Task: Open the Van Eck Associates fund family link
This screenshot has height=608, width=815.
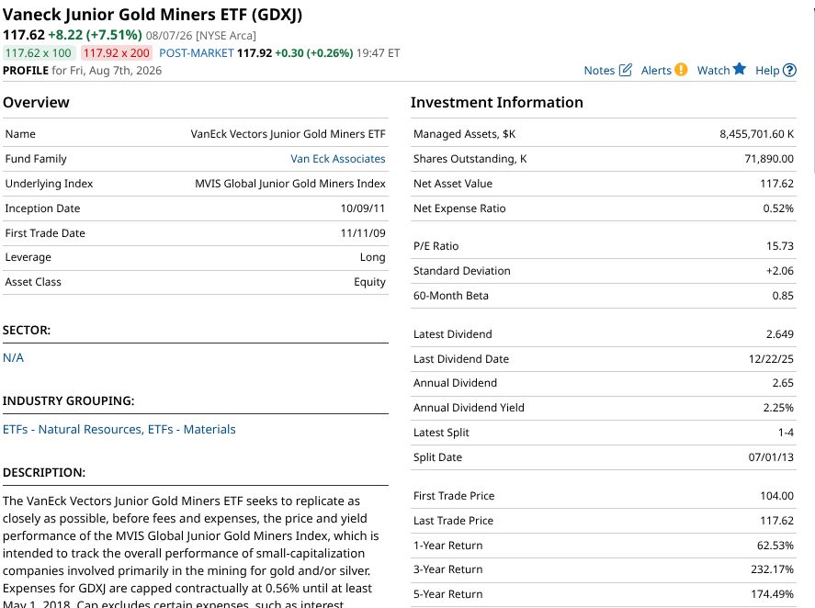Action: pos(338,159)
